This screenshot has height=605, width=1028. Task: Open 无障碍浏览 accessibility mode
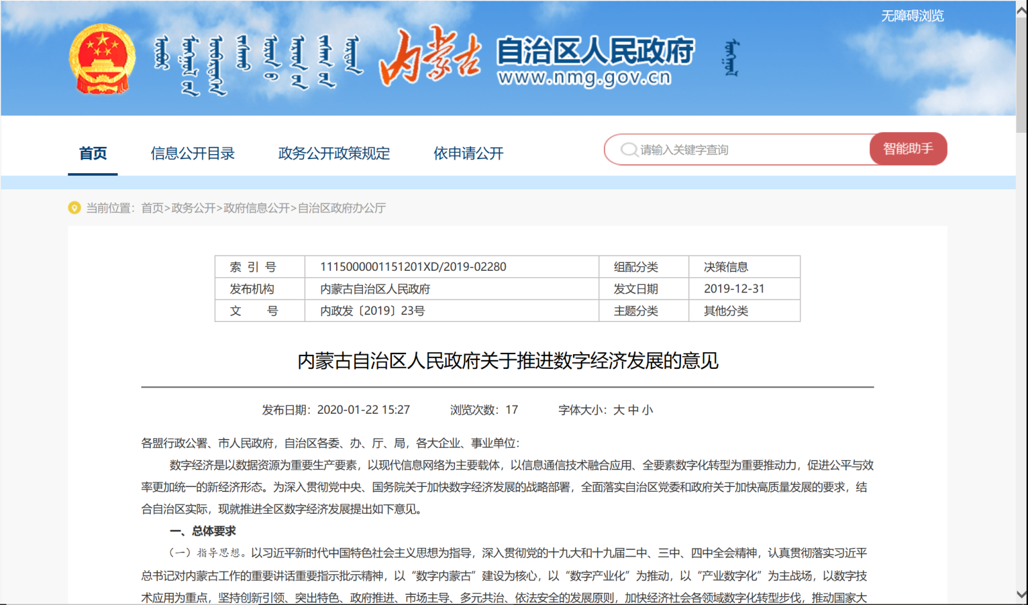pyautogui.click(x=912, y=16)
